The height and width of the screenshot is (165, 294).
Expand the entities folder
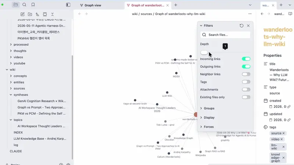(11, 82)
